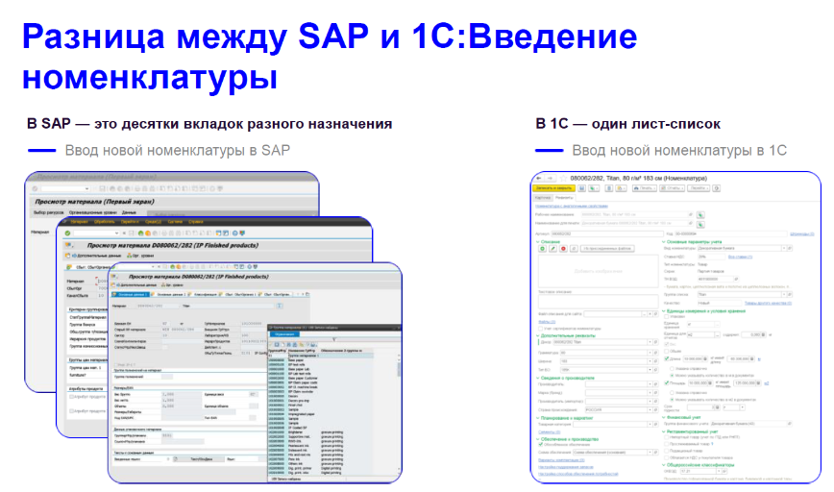Click the save diskette icon in 1C toolbar
Image resolution: width=834 pixels, height=492 pixels.
[582, 188]
